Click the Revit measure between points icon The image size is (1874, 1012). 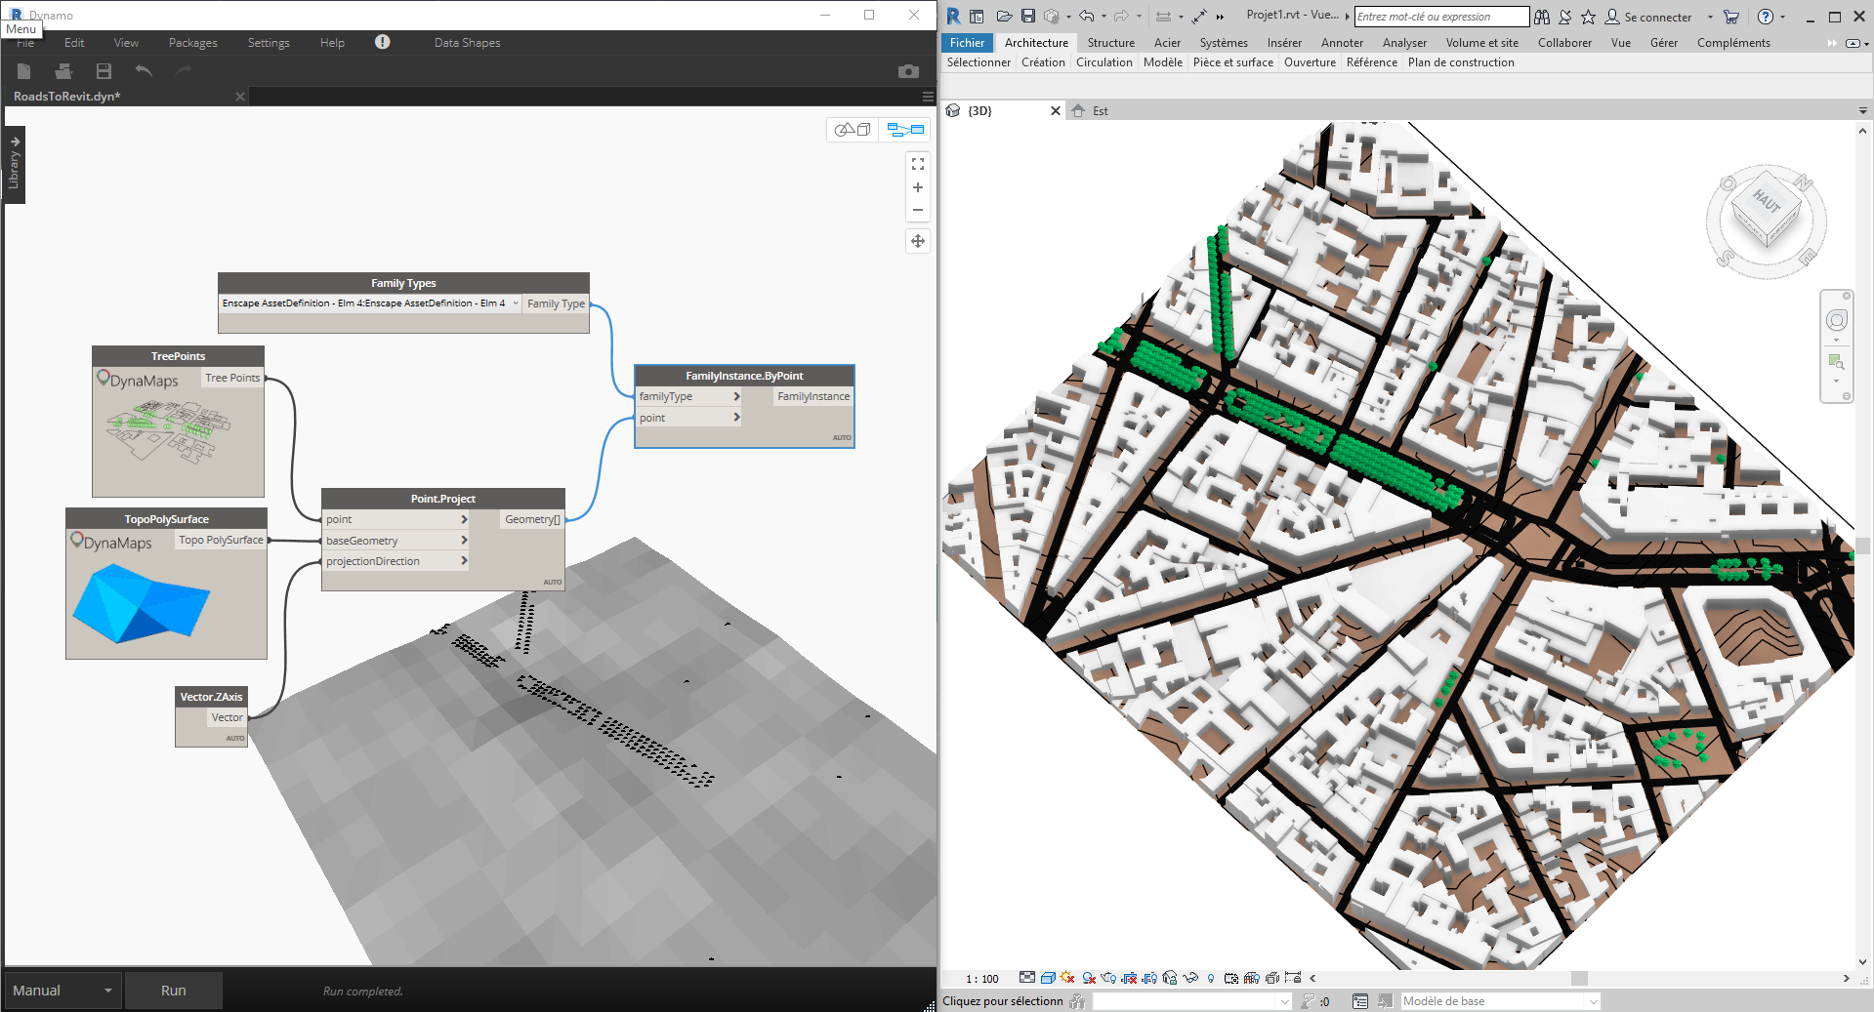pyautogui.click(x=1163, y=17)
